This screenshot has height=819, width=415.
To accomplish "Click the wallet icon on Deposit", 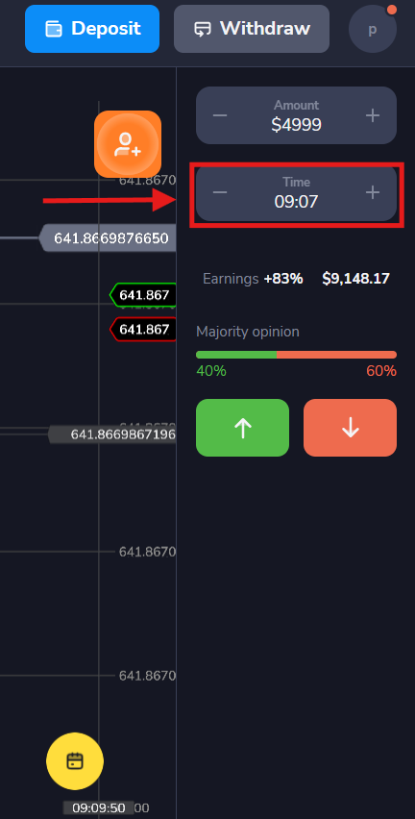I will coord(54,29).
